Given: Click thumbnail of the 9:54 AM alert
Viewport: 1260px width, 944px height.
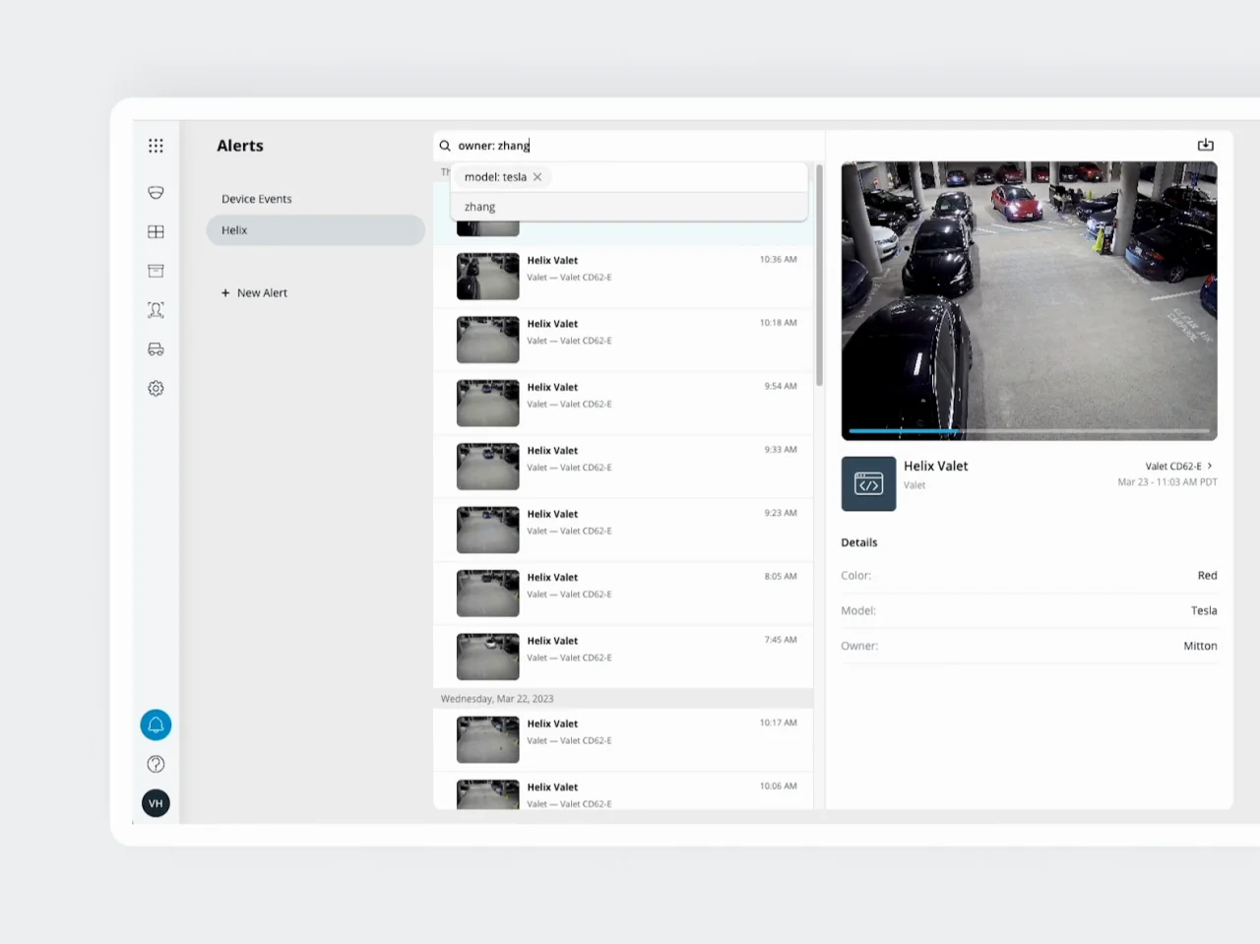Looking at the screenshot, I should pyautogui.click(x=488, y=404).
